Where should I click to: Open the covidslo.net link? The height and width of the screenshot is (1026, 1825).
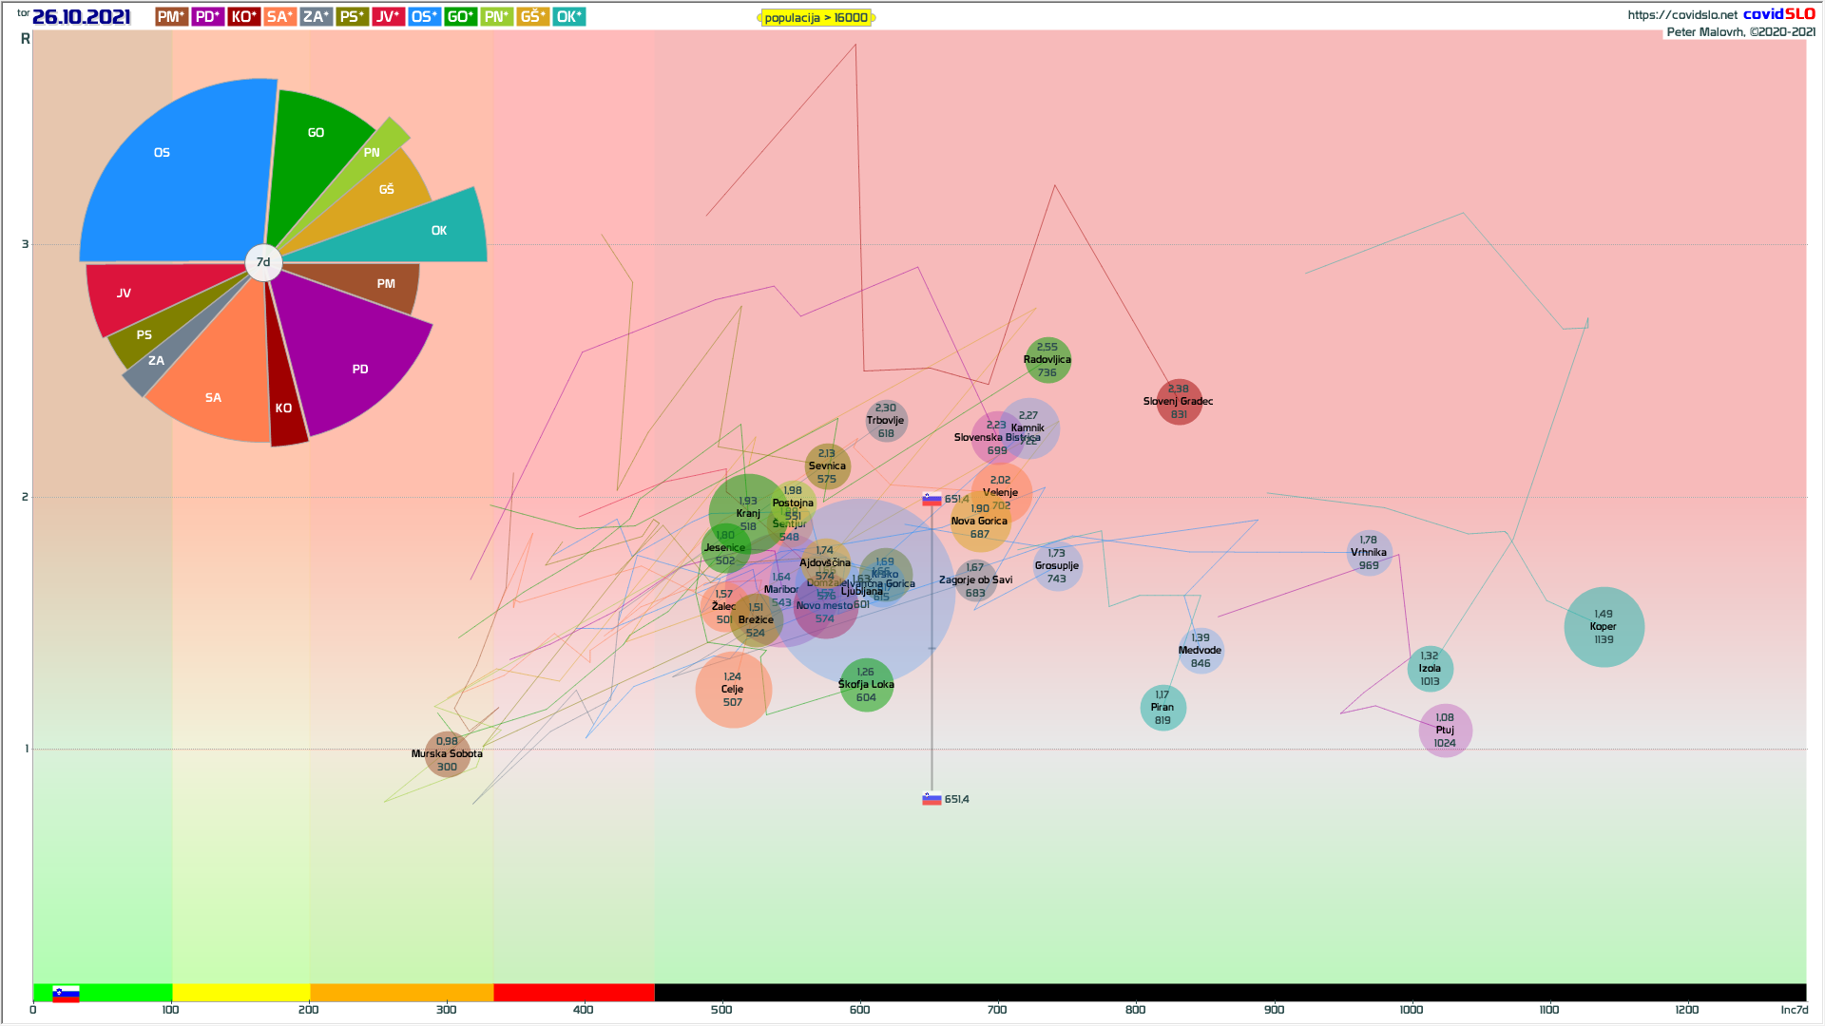(1681, 14)
